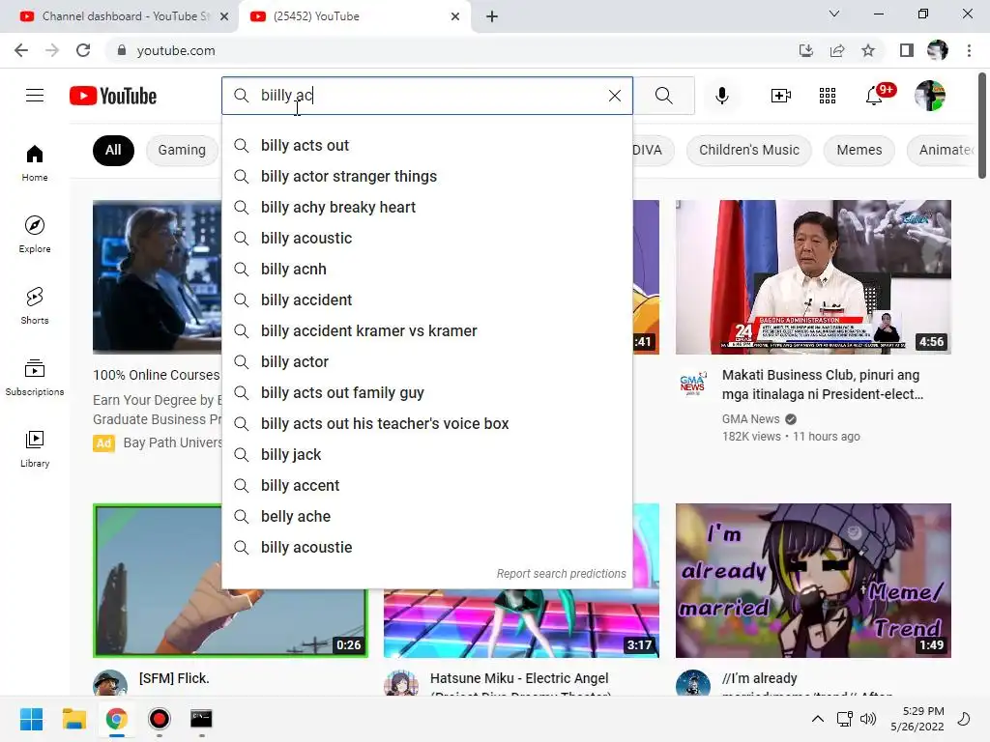Viewport: 990px width, 742px height.
Task: Choose suggestion 'billy acts out'
Action: click(x=426, y=145)
